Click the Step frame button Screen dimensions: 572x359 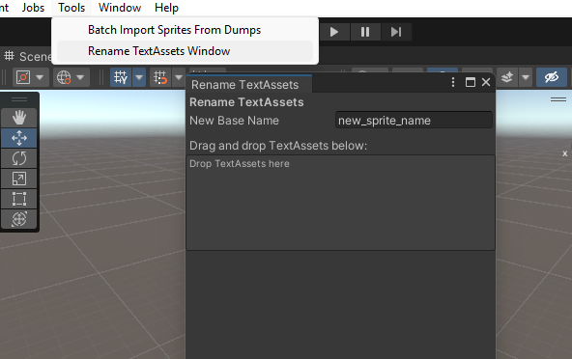click(396, 32)
